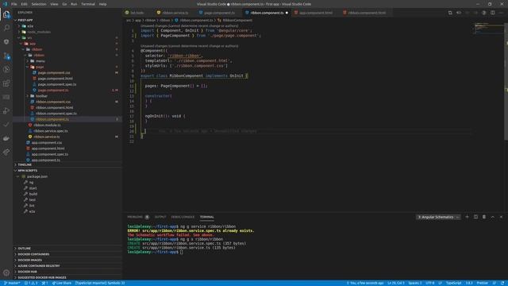Collapse the NPM SCRIPTS section
508x286 pixels.
pyautogui.click(x=28, y=171)
